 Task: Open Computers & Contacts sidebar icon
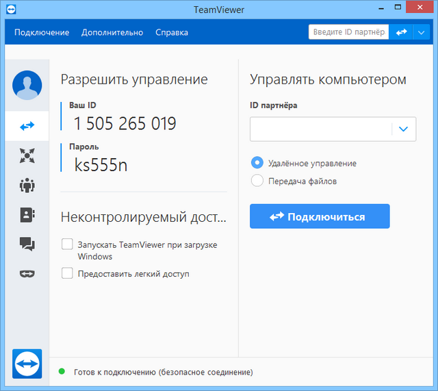[27, 214]
